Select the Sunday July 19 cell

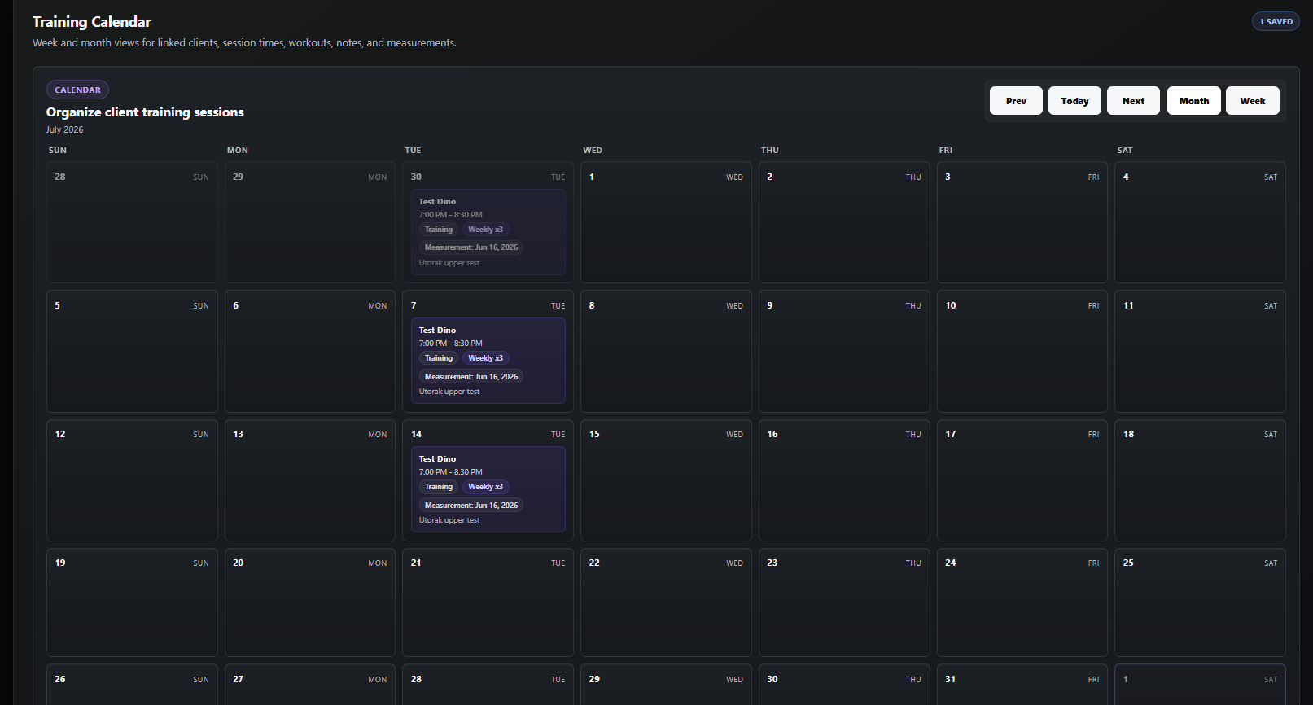132,602
